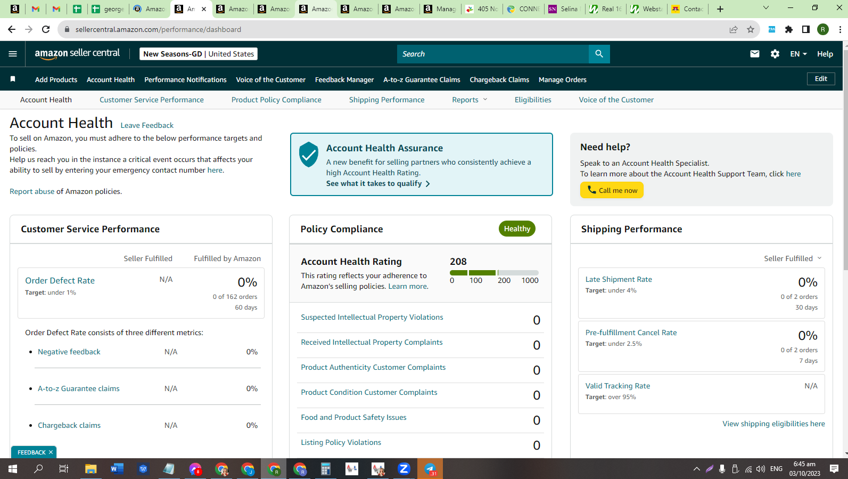The image size is (848, 479).
Task: Click the Help button
Action: click(x=825, y=54)
